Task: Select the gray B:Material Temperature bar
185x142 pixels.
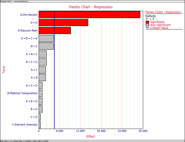Action: (41, 93)
